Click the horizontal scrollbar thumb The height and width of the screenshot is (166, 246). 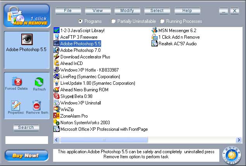[104, 140]
